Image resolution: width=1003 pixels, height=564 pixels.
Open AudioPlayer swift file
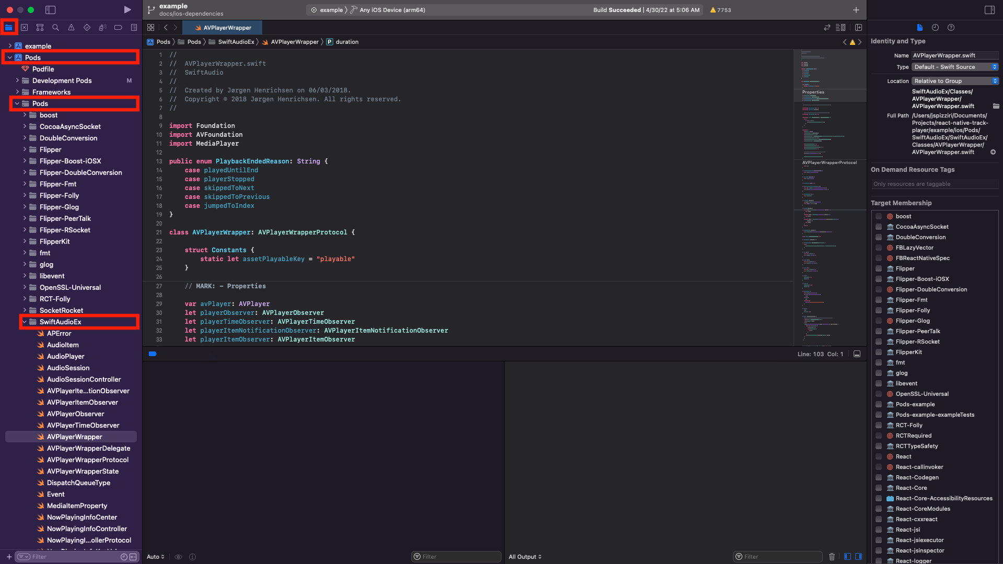[65, 356]
